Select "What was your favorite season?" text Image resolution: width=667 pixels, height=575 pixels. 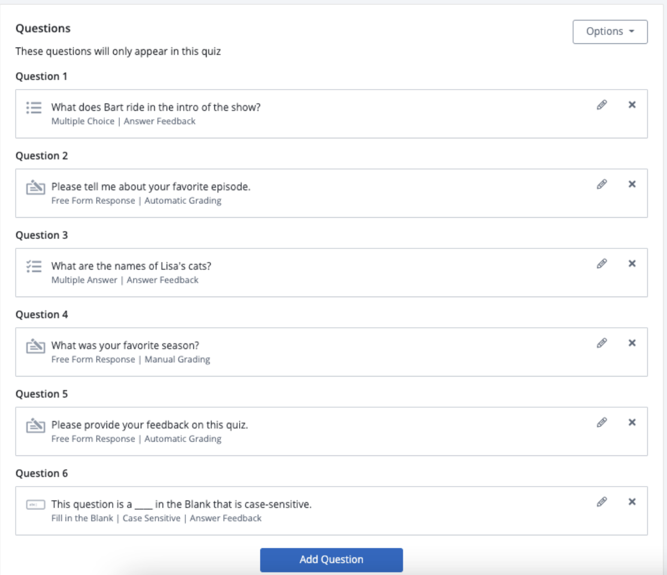(x=125, y=346)
